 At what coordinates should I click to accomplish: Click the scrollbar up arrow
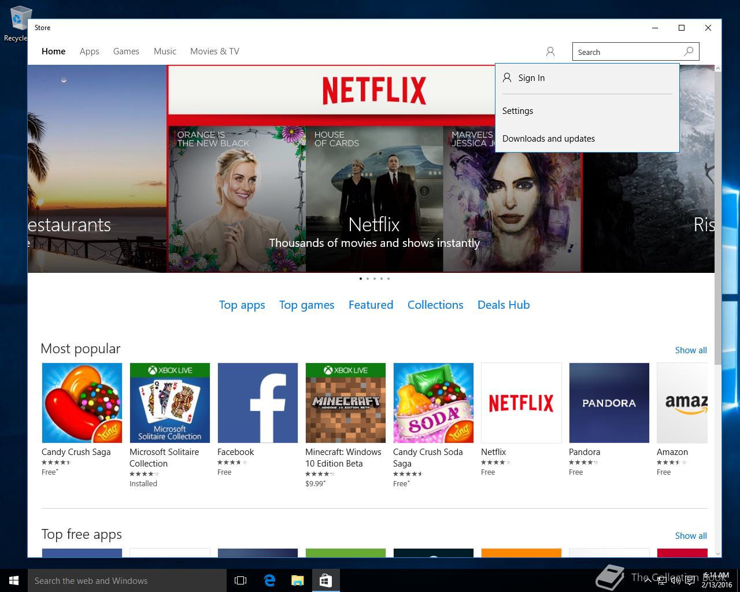coord(718,68)
